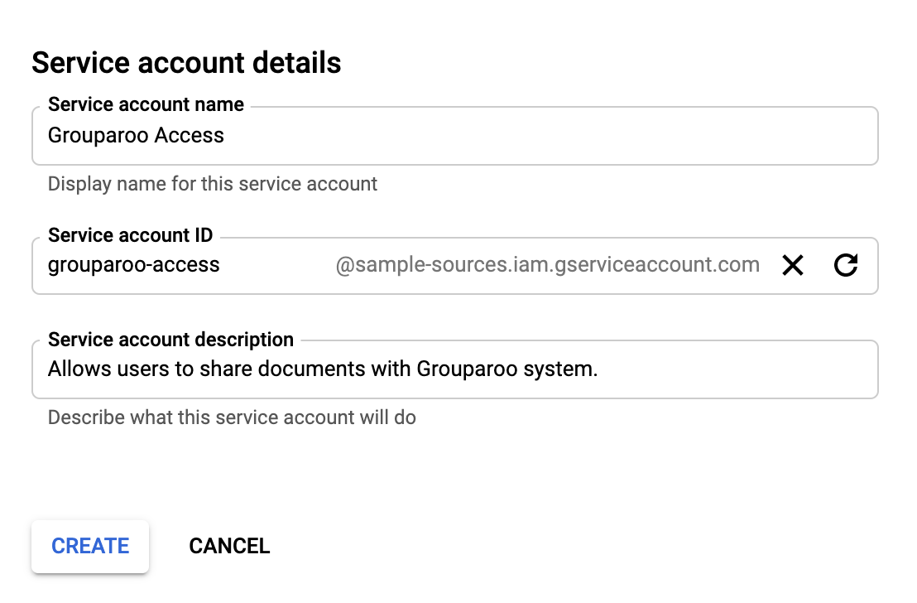917x603 pixels.
Task: Focus the Service account description field
Action: tap(455, 369)
